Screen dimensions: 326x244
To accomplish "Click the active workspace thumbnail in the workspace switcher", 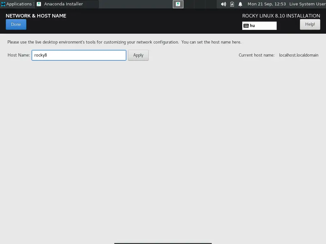I will tap(178, 4).
